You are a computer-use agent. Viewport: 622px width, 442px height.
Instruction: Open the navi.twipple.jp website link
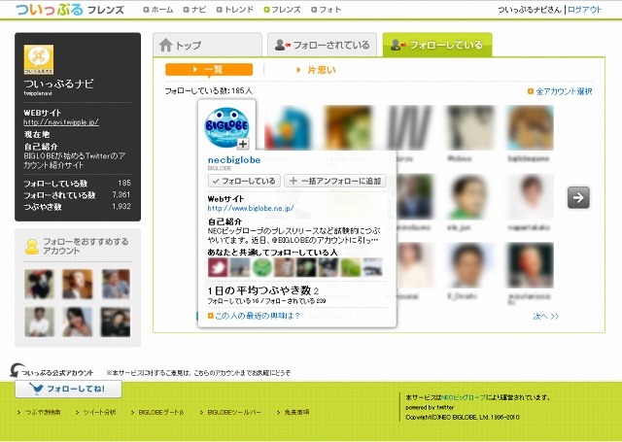click(61, 122)
